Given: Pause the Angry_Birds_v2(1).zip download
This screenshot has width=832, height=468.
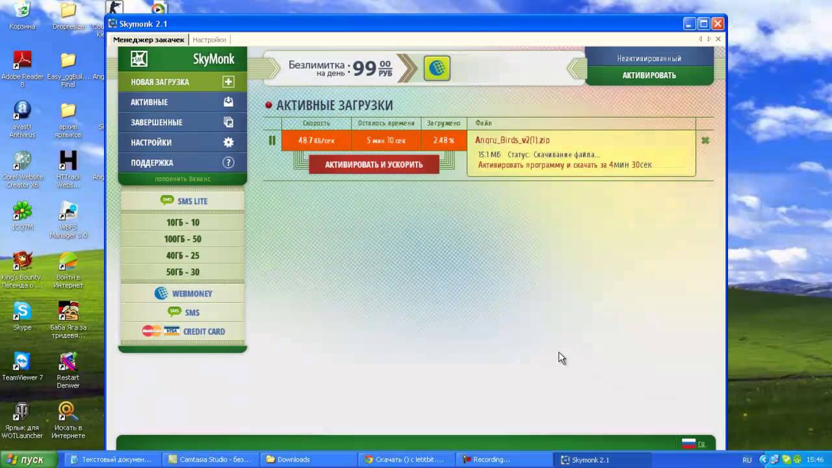Looking at the screenshot, I should [x=272, y=140].
